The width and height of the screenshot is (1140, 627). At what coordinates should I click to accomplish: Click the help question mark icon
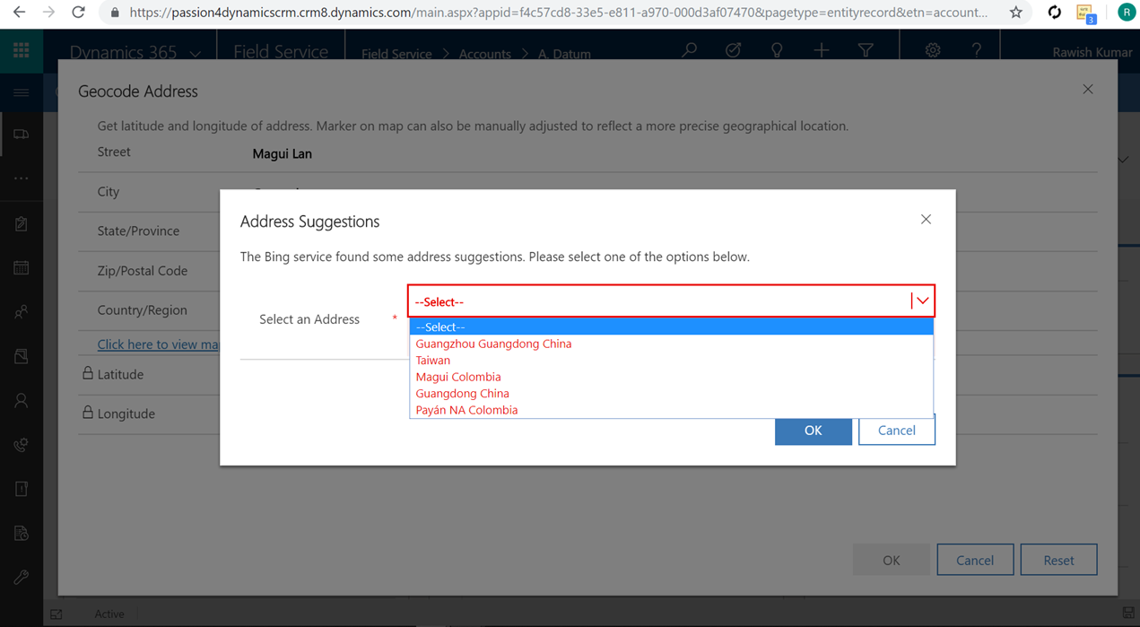[x=977, y=51]
